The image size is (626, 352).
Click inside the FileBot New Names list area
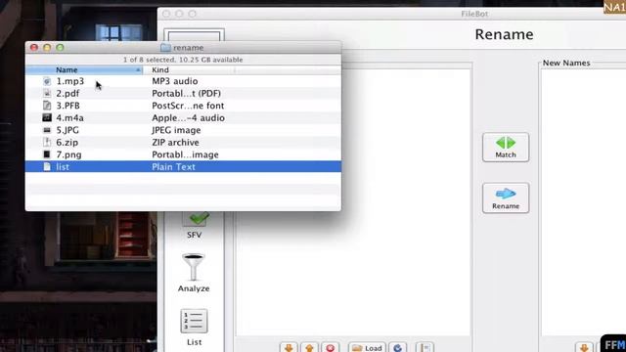584,201
